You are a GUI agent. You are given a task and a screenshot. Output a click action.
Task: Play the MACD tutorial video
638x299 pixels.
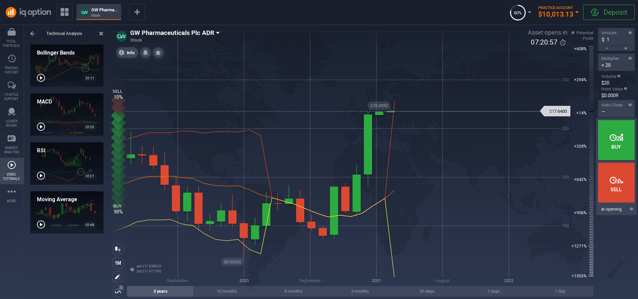[41, 127]
